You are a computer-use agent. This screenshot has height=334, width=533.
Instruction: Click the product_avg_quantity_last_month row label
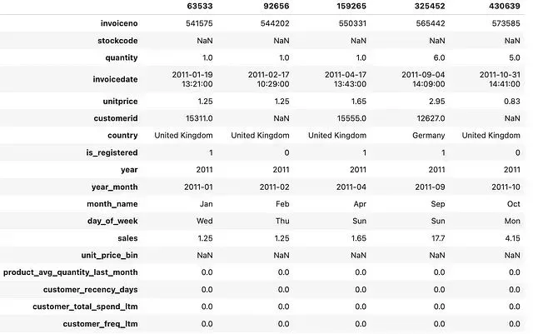point(71,272)
